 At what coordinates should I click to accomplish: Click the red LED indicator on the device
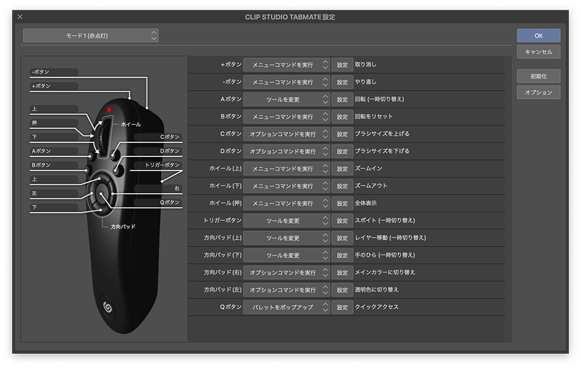108,110
